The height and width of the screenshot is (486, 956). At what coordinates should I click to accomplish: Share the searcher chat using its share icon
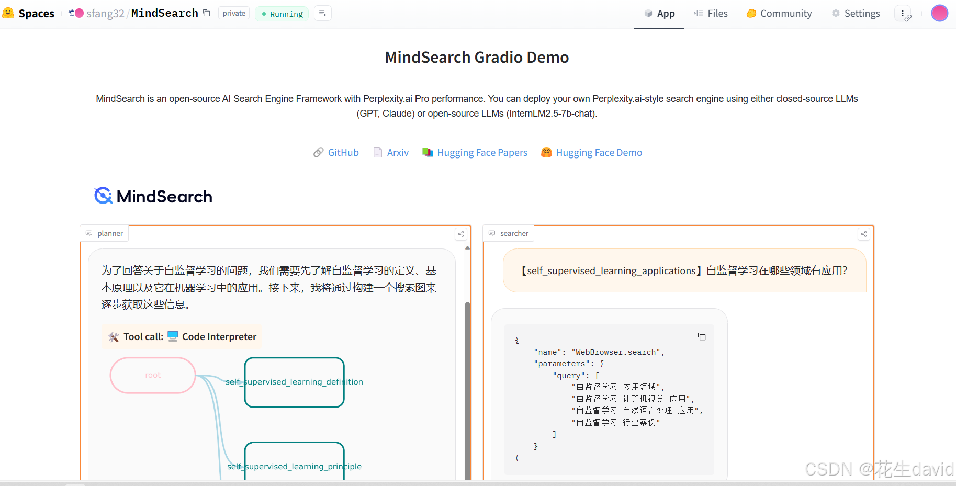(x=864, y=234)
